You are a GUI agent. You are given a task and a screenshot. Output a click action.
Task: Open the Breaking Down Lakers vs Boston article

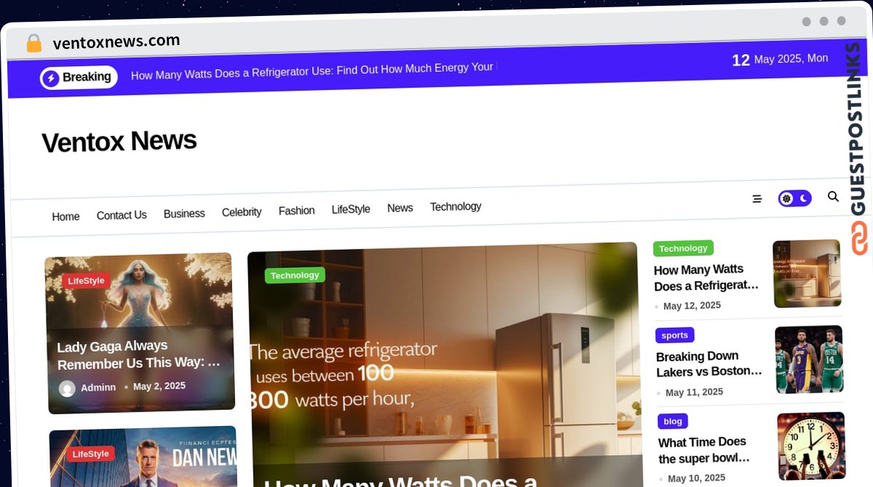pyautogui.click(x=709, y=364)
